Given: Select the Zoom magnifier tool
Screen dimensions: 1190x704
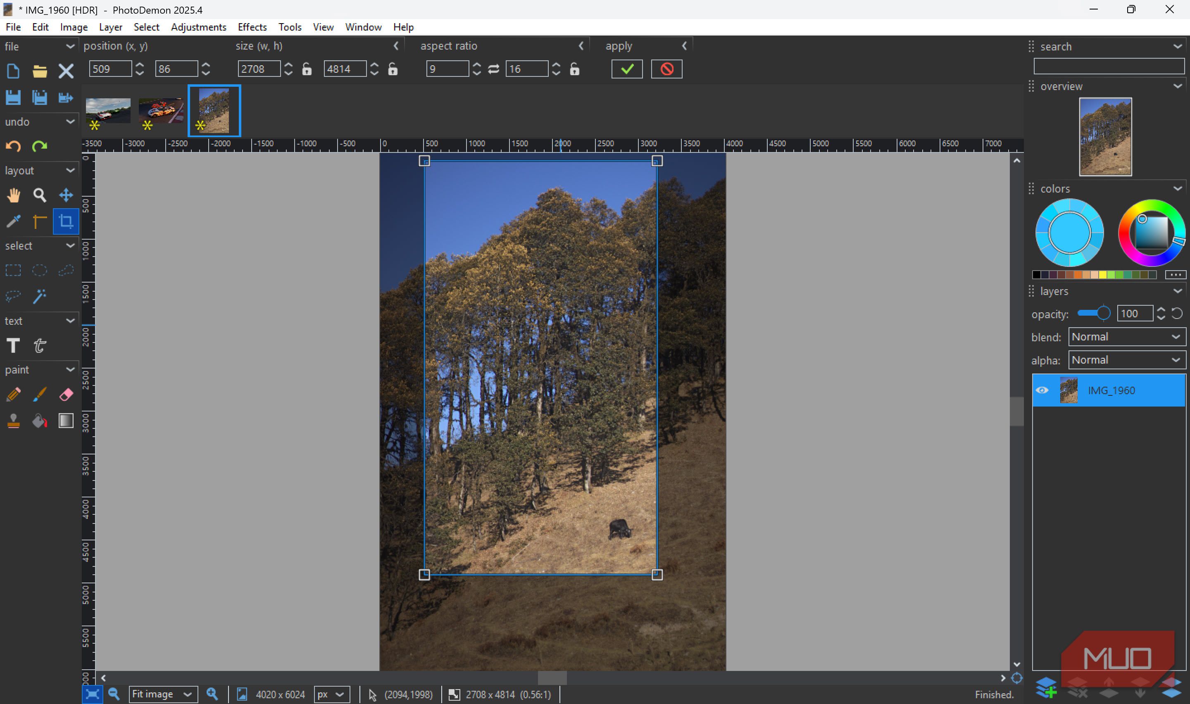Looking at the screenshot, I should point(39,195).
